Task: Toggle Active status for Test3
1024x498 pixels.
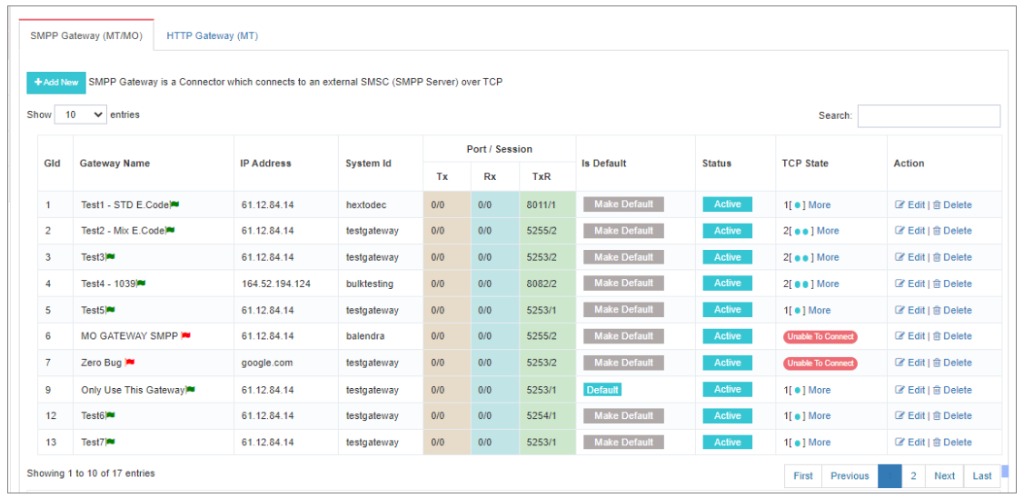Action: point(728,257)
